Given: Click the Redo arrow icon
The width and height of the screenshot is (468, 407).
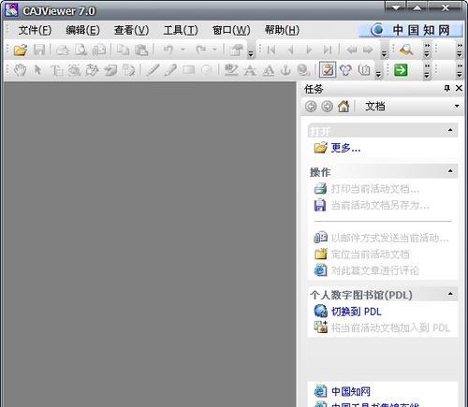Looking at the screenshot, I should click(201, 50).
